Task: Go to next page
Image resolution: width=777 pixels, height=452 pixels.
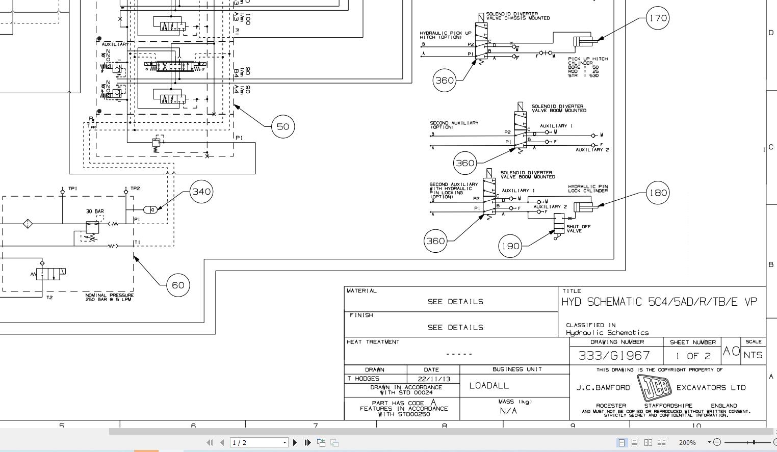Action: point(295,442)
